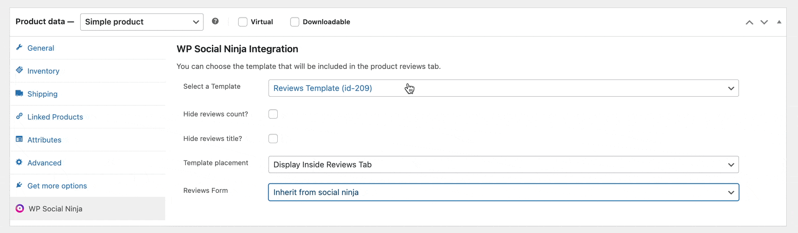Click the Attributes list icon
Screen dimensions: 798x233
tap(19, 139)
